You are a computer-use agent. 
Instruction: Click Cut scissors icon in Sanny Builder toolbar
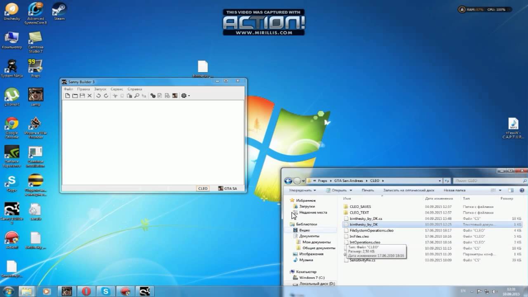click(x=115, y=96)
